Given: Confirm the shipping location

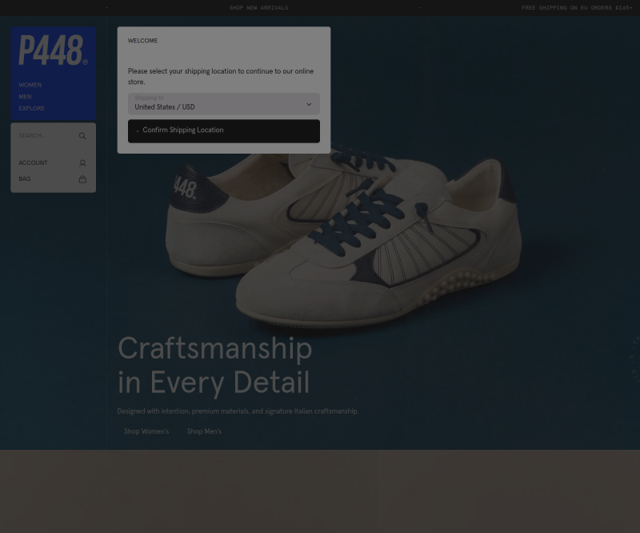Looking at the screenshot, I should [x=224, y=131].
